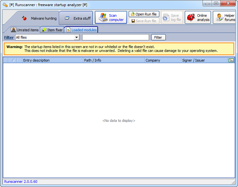The width and height of the screenshot is (238, 187).
Task: Click the Save log file button
Action: (172, 17)
